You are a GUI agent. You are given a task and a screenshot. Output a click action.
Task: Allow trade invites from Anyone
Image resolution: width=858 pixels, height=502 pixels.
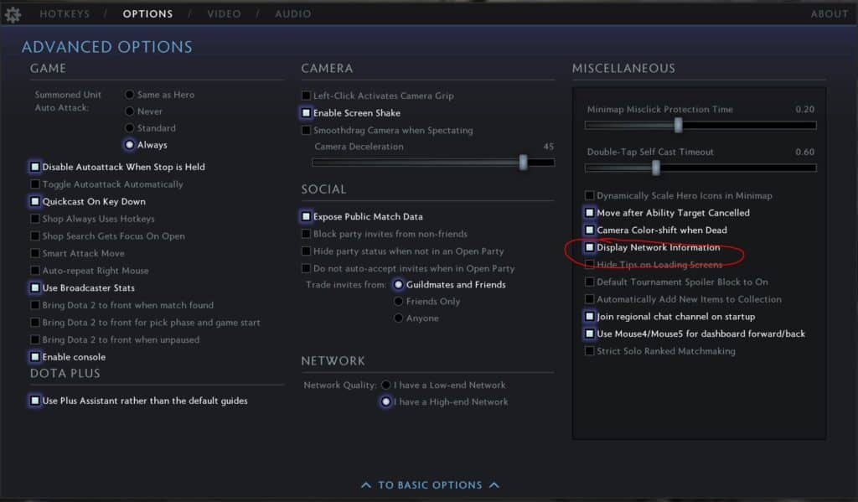399,318
